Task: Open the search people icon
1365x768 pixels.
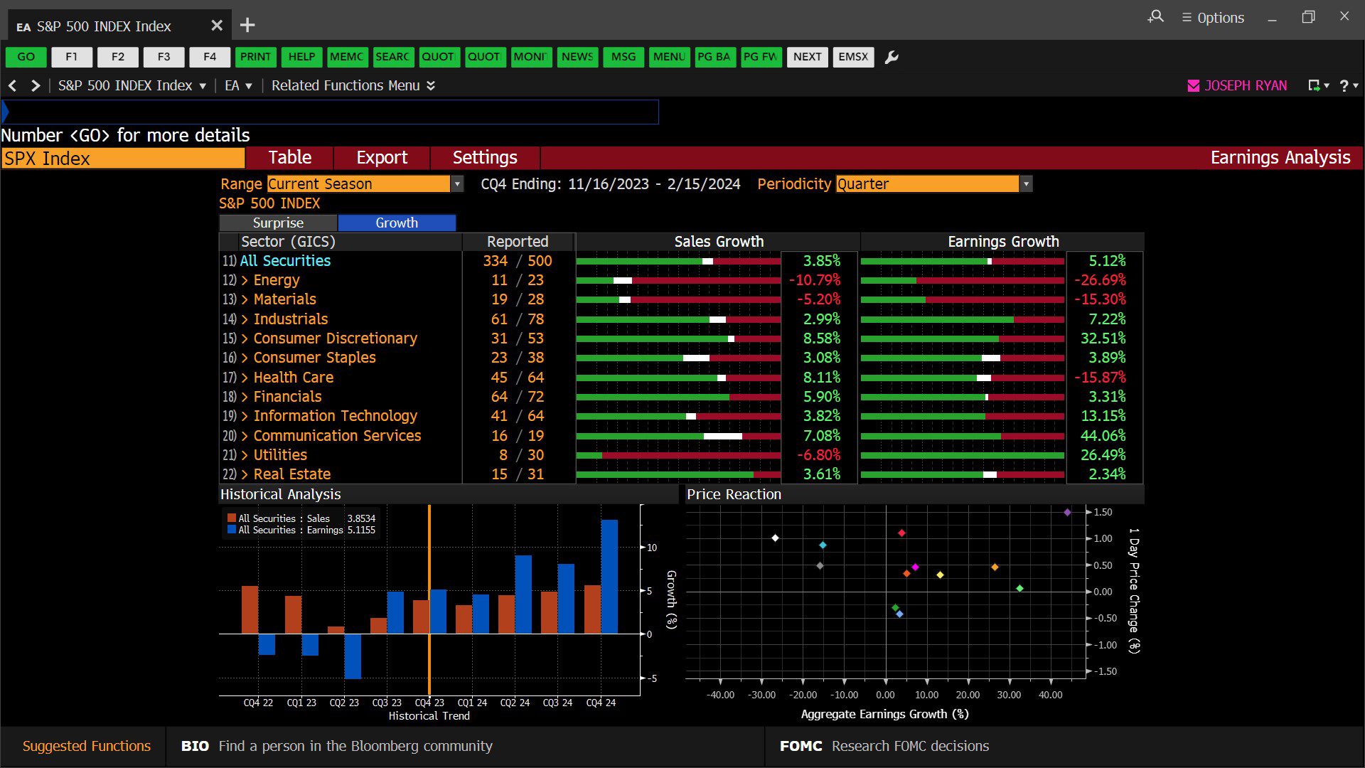Action: [x=1156, y=16]
